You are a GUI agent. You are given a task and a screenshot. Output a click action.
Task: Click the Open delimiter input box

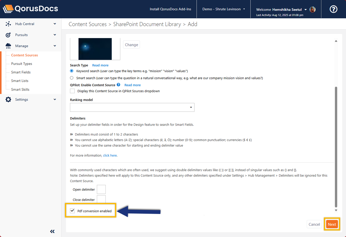point(101,189)
